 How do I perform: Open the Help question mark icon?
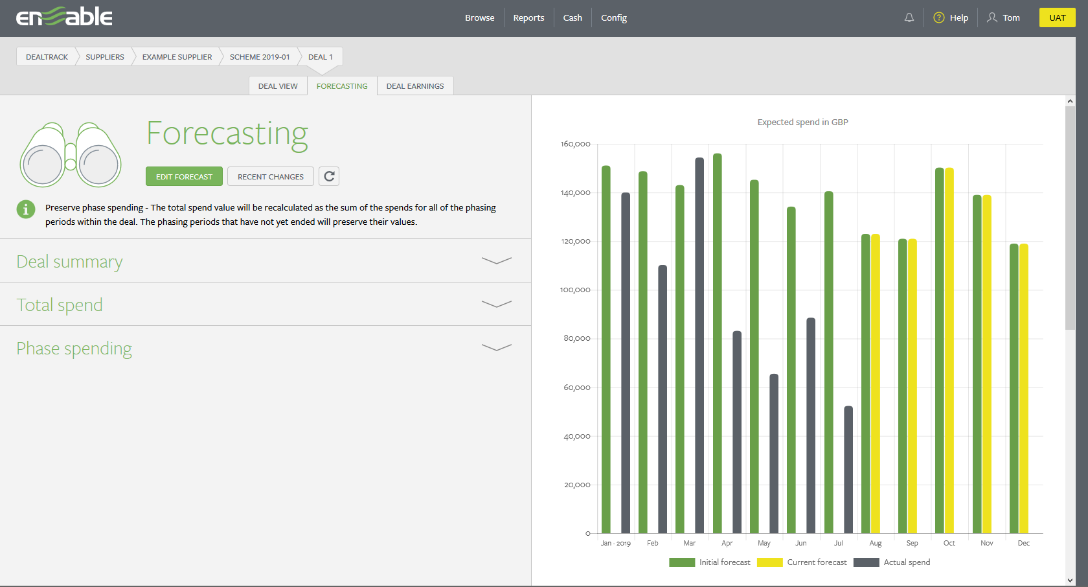point(938,17)
